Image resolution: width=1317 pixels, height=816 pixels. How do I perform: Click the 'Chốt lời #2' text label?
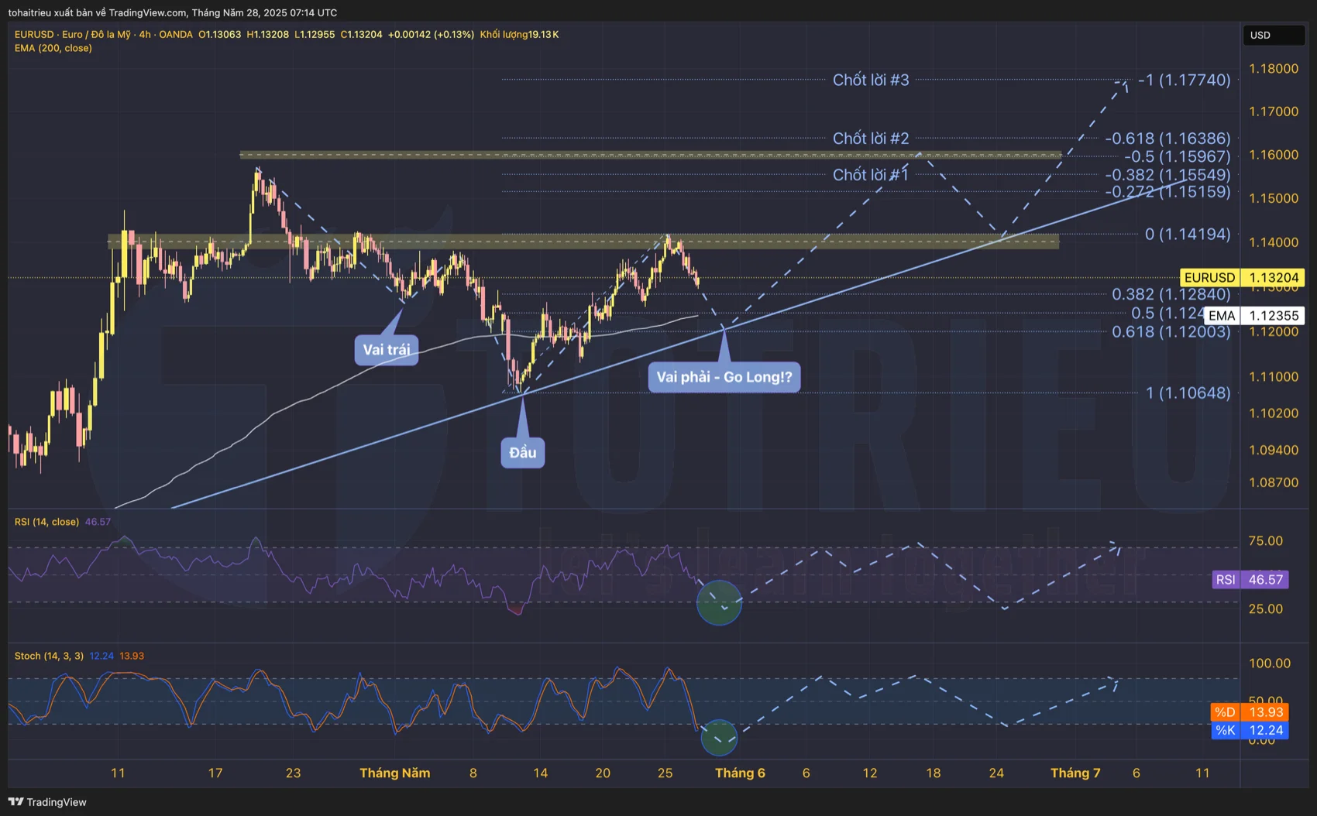click(x=871, y=139)
